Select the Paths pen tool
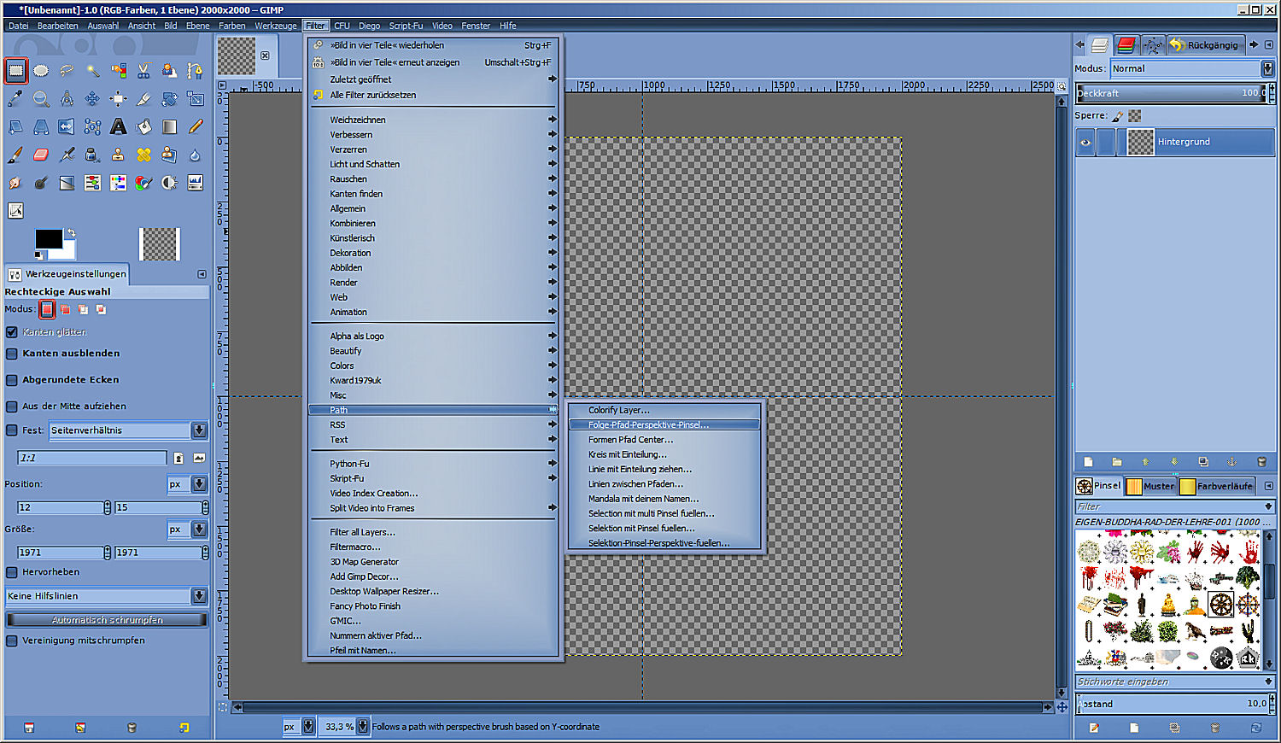The height and width of the screenshot is (743, 1281). click(196, 71)
